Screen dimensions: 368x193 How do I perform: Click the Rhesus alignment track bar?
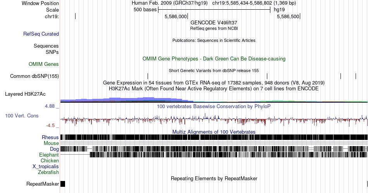click(214, 137)
